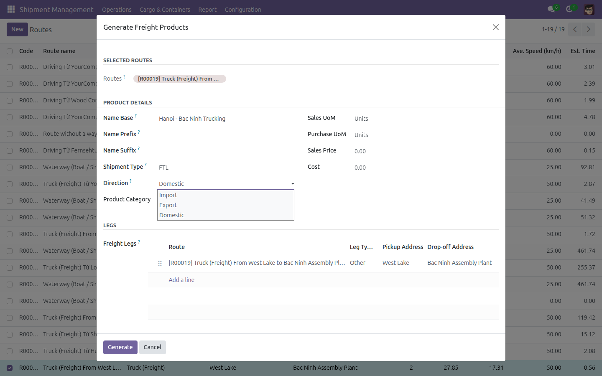Show help tooltip for Name Suffix
Screen dimensions: 602x376
point(138,149)
